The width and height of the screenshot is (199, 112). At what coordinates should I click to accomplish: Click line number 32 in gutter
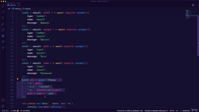coord(12,104)
